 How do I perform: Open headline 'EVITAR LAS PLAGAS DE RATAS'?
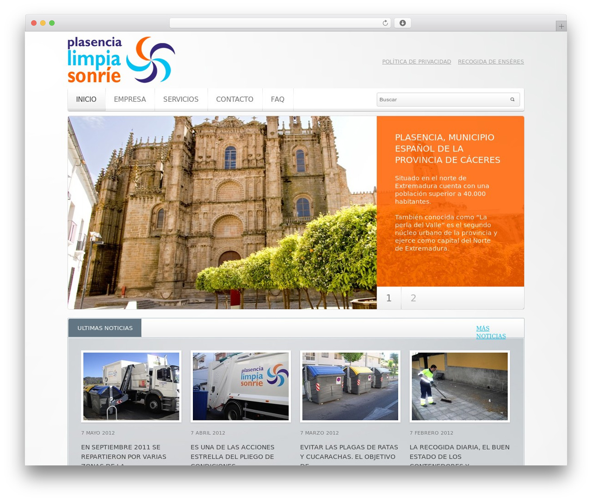pos(349,456)
